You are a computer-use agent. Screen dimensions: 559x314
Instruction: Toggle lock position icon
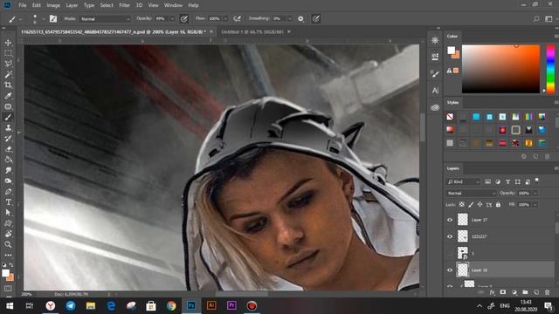(480, 205)
